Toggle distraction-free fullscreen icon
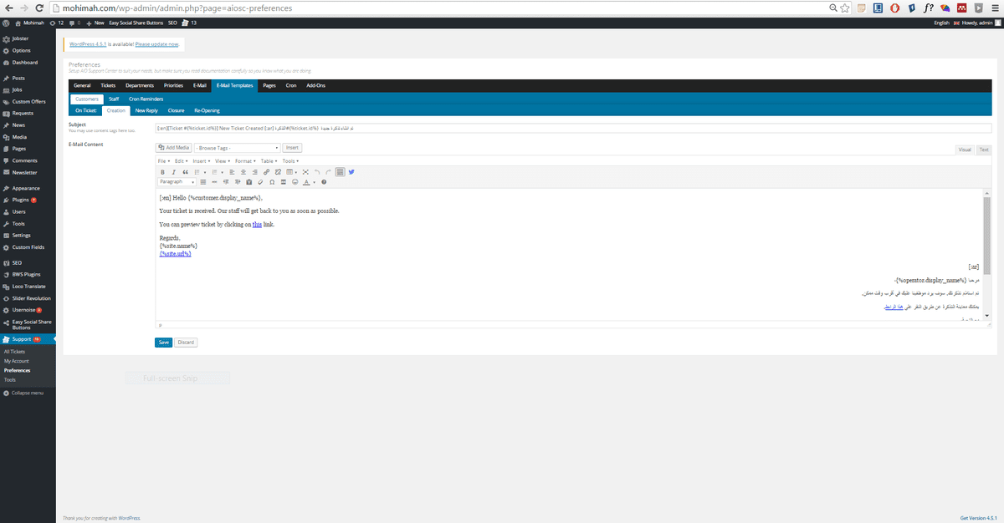 pyautogui.click(x=305, y=172)
